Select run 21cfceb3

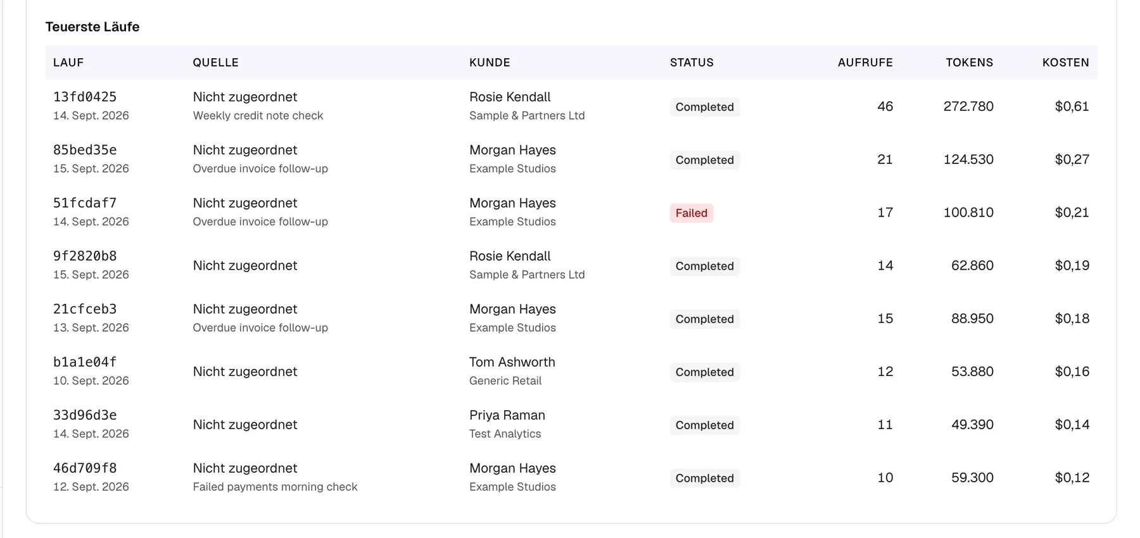[85, 310]
